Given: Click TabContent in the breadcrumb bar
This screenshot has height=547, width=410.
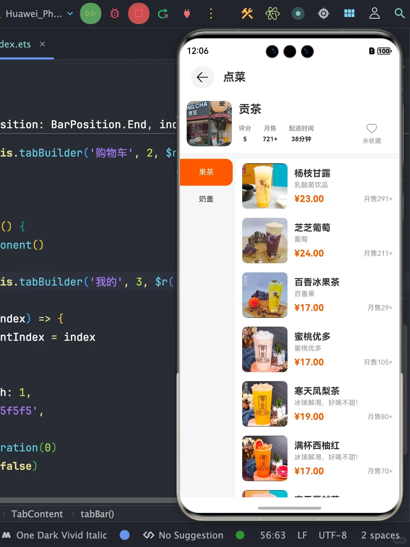Looking at the screenshot, I should click(37, 514).
